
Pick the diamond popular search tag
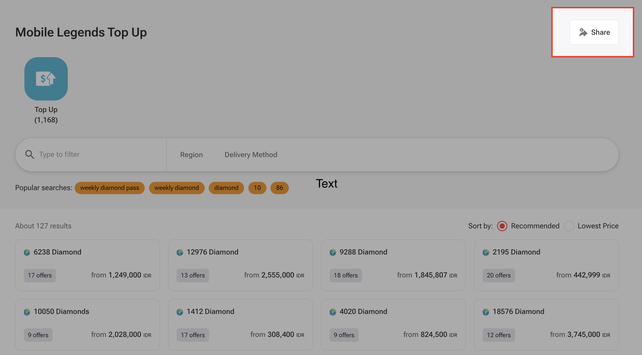coord(226,188)
